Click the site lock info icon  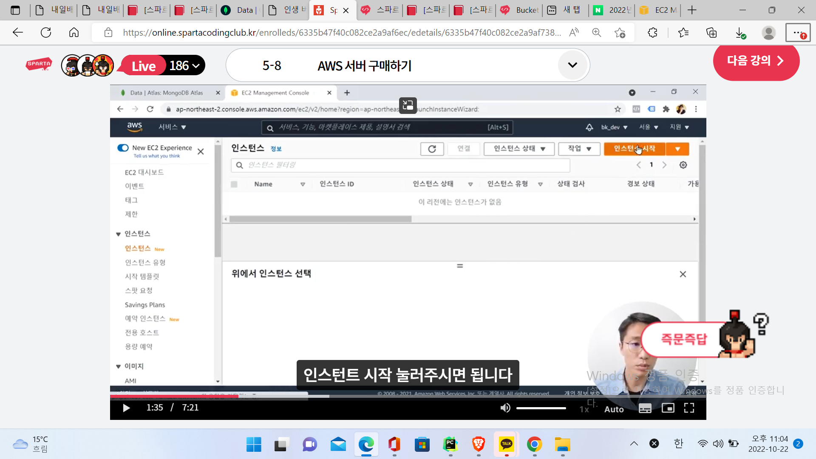click(x=108, y=33)
